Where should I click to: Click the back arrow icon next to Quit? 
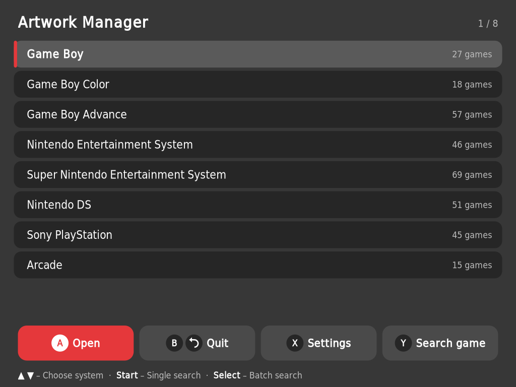(194, 343)
